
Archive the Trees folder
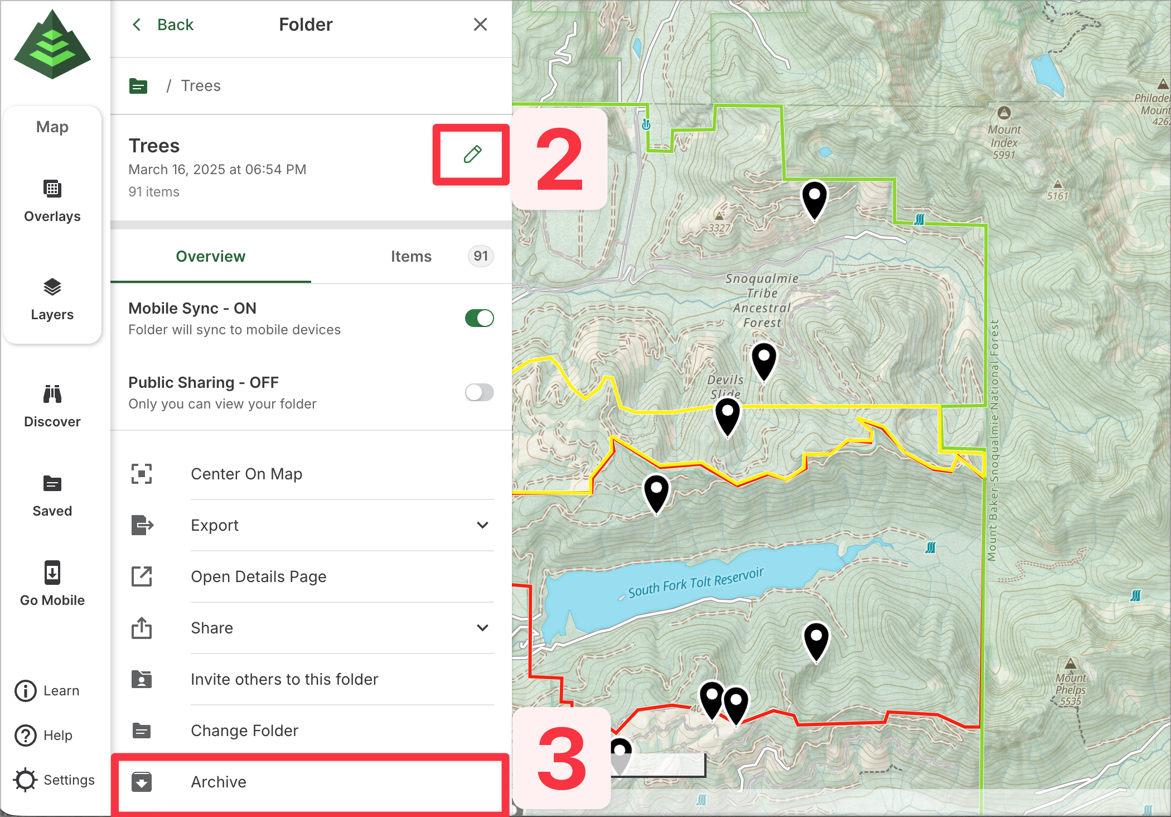(x=219, y=782)
